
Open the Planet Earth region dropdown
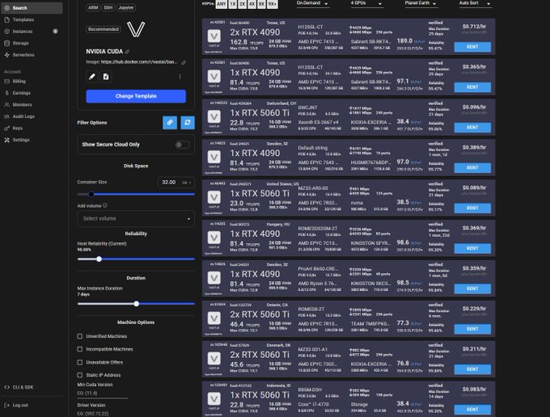pos(421,3)
